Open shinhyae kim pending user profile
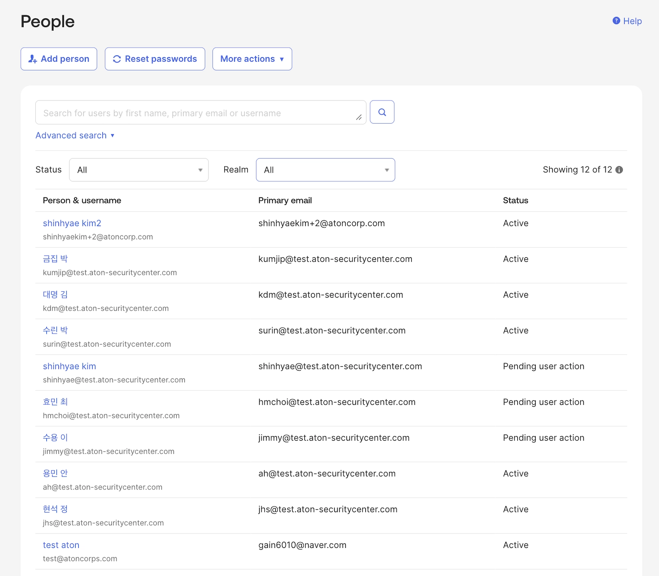Viewport: 659px width, 576px height. 69,366
